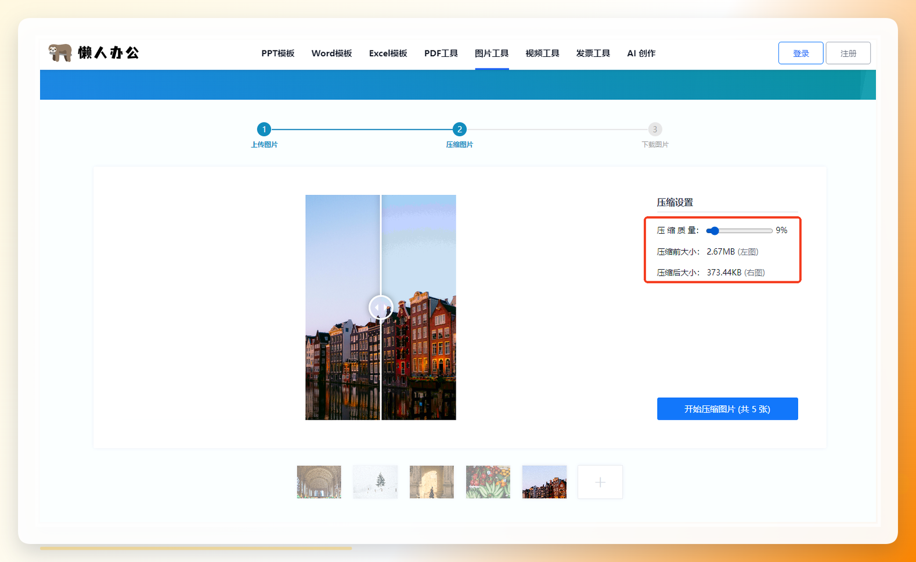
Task: Click the 登录 button
Action: [800, 53]
